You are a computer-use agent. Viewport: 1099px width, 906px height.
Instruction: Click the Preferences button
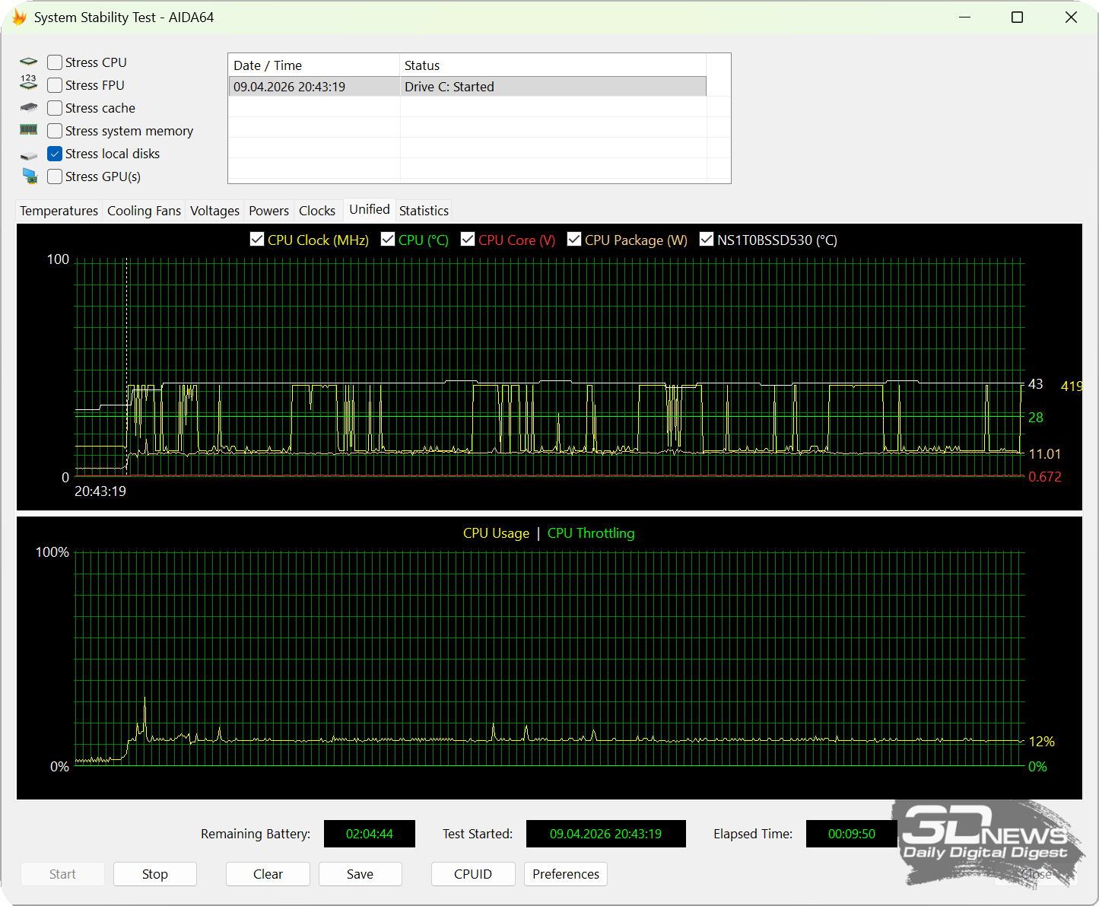pos(565,874)
